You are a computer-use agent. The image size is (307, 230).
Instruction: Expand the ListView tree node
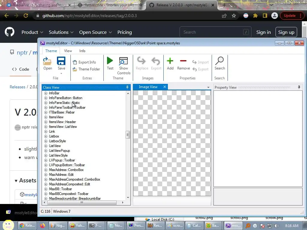[46, 146]
